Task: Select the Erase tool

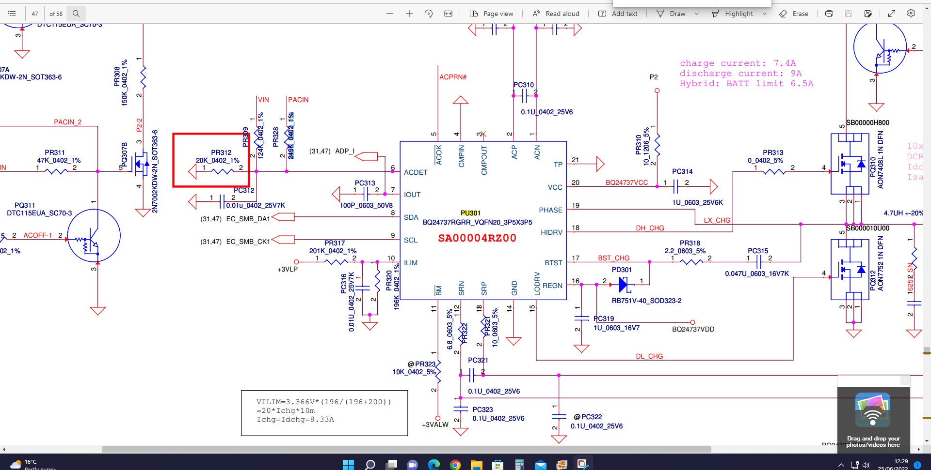Action: pyautogui.click(x=794, y=14)
